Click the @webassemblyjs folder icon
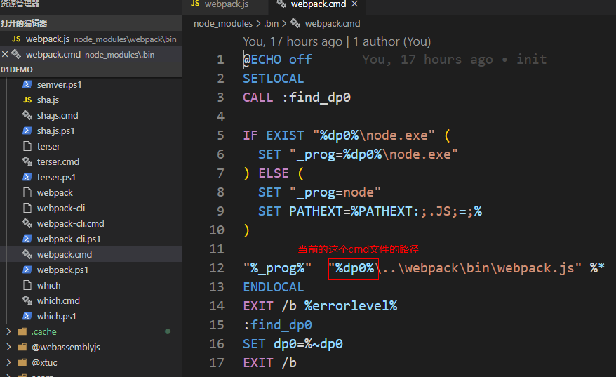Viewport: 616px width, 377px height. click(x=22, y=347)
